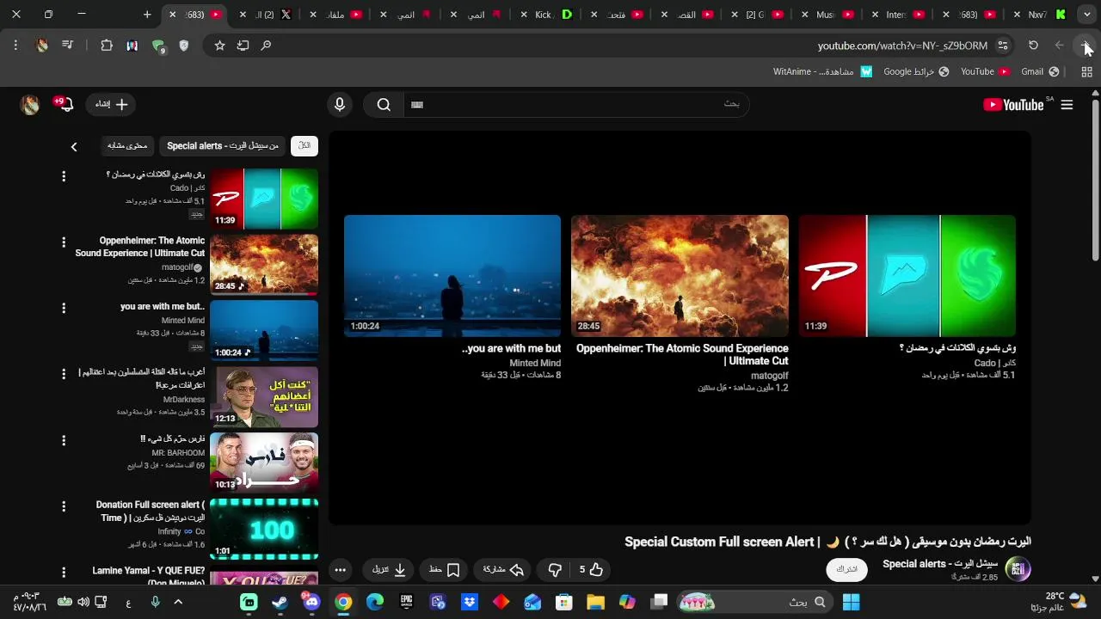Viewport: 1101px width, 619px height.
Task: Open the Gmail bookmark
Action: (x=1039, y=71)
